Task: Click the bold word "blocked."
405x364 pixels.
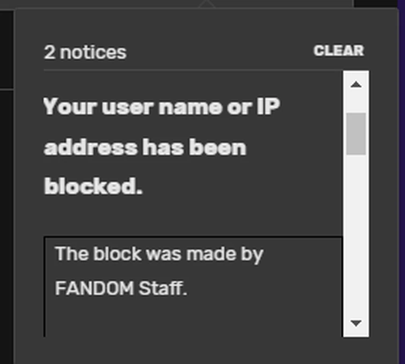Action: [x=93, y=186]
